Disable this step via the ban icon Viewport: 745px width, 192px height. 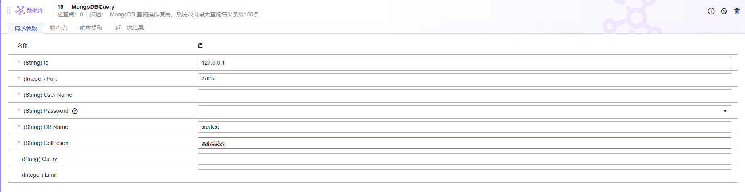(x=724, y=11)
